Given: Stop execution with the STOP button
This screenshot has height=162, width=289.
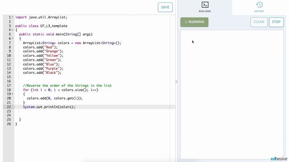Looking at the screenshot, I should tap(276, 22).
